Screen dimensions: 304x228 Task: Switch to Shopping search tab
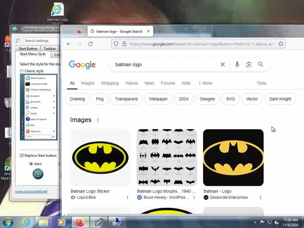tap(110, 83)
